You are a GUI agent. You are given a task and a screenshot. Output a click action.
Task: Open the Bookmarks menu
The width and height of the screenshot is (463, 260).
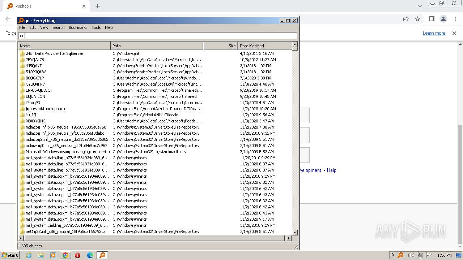[78, 27]
